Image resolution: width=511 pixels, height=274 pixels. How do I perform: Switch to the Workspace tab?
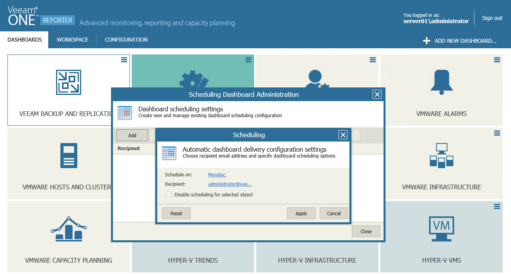(73, 40)
